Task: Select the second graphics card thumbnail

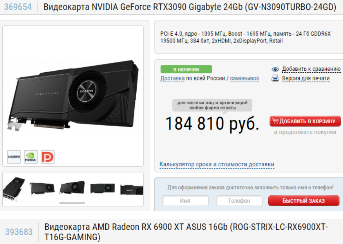Action: pyautogui.click(x=42, y=189)
